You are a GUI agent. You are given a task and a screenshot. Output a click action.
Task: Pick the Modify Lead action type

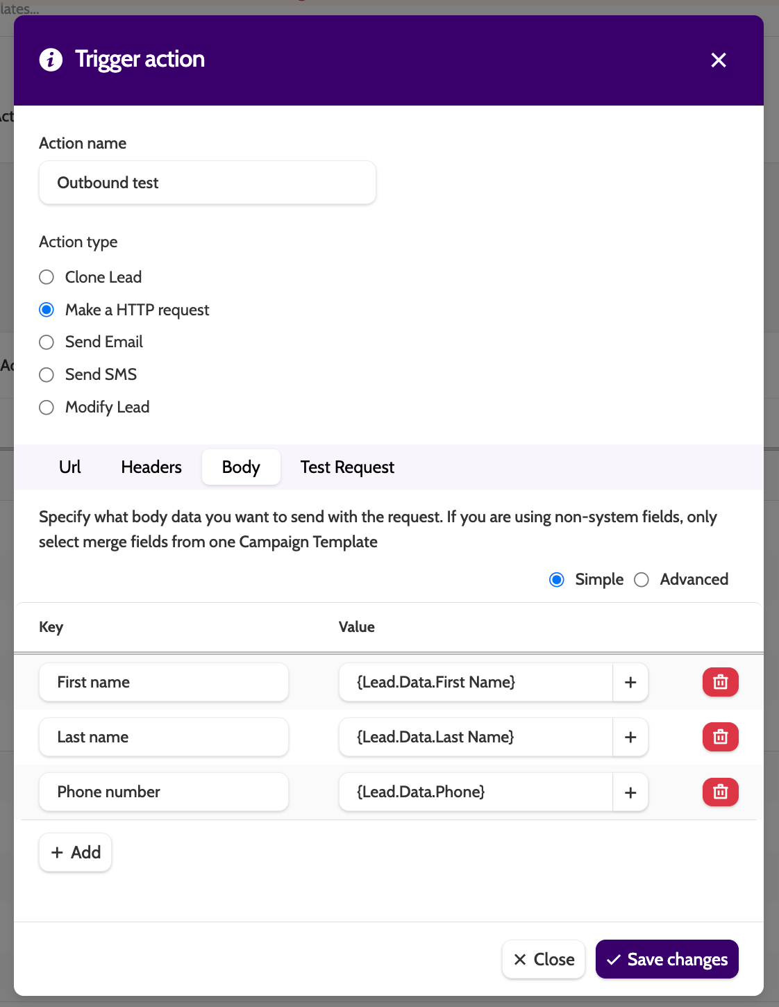pyautogui.click(x=47, y=407)
